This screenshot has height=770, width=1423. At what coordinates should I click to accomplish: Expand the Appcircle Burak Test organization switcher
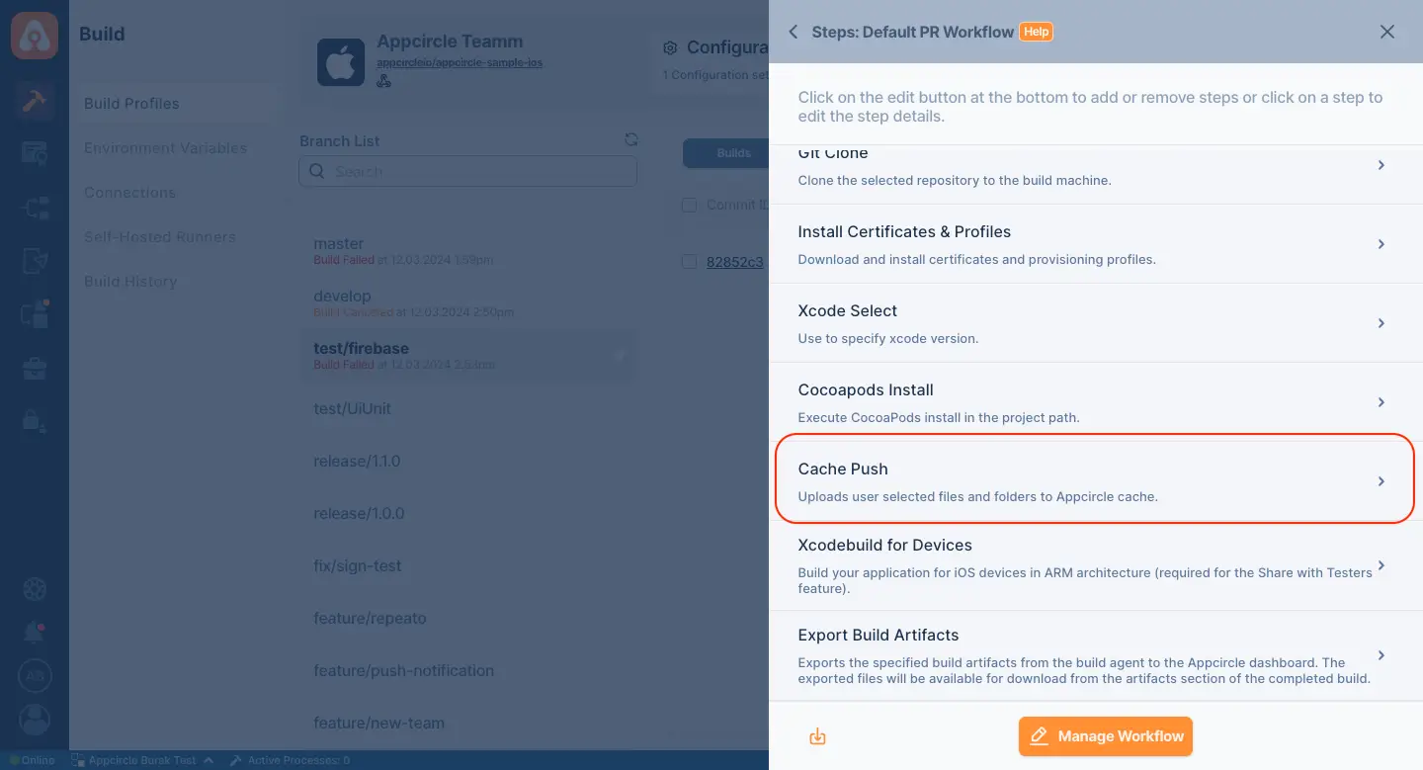tap(141, 760)
